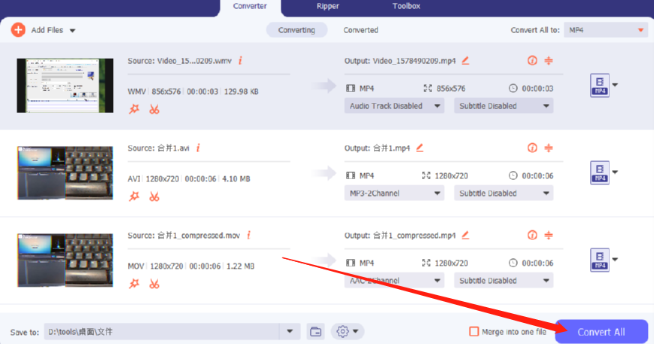Show source info for 合并1_compressed.mov
Image resolution: width=654 pixels, height=344 pixels.
coord(248,235)
